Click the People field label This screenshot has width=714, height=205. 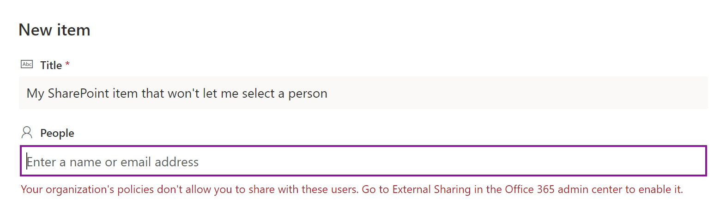tap(57, 133)
